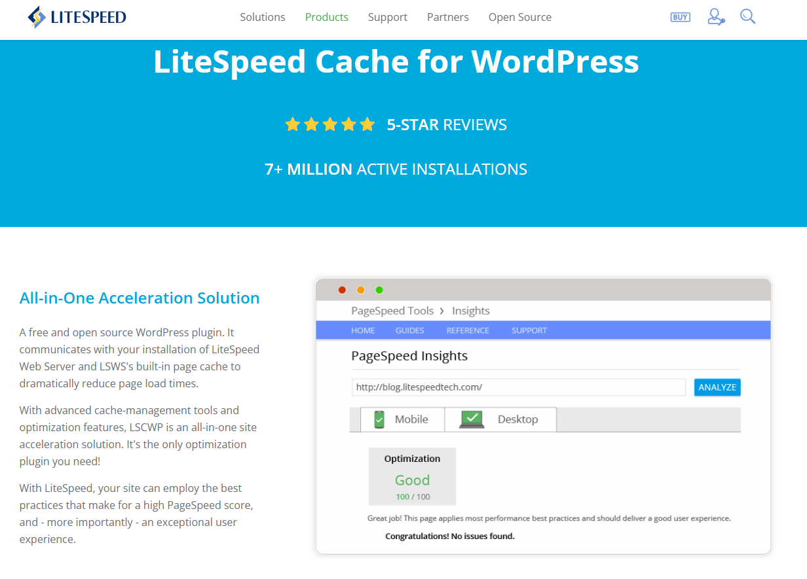Click the account login person icon
This screenshot has width=807, height=579.
click(x=715, y=18)
